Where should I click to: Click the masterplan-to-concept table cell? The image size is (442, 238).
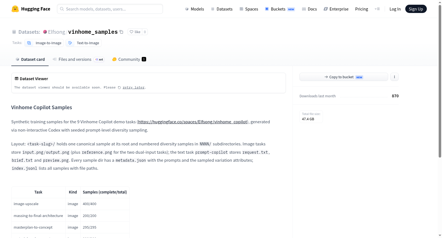(x=38, y=227)
